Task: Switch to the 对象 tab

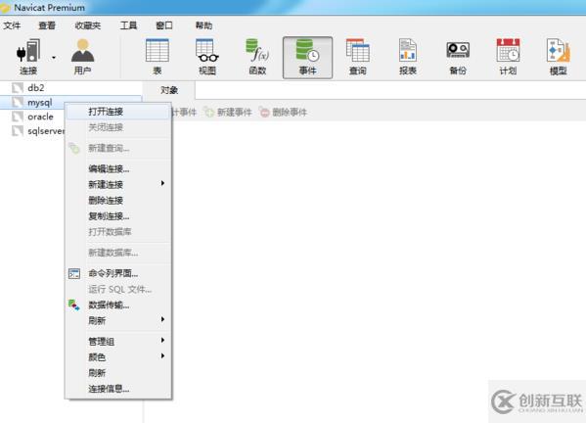Action: click(x=169, y=90)
